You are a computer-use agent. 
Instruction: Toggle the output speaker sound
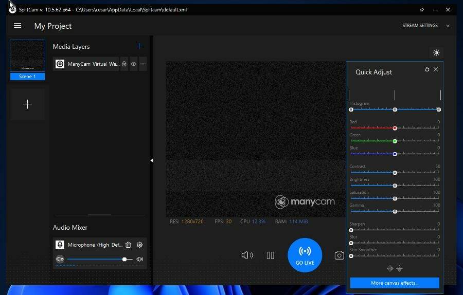[x=247, y=255]
